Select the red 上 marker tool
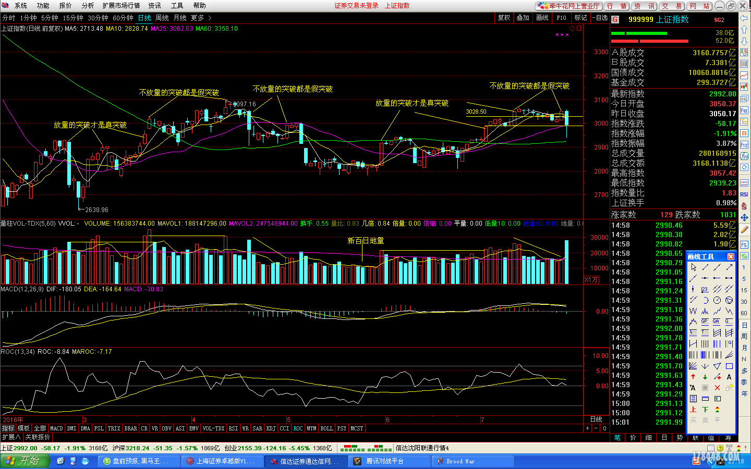 click(x=693, y=409)
